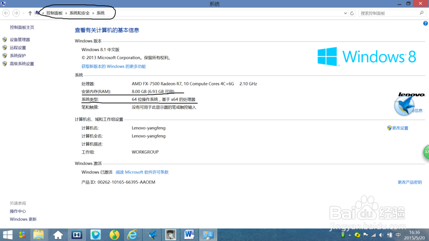The image size is (429, 241).
Task: Launch Internet Explorer from taskbar
Action: (x=133, y=235)
